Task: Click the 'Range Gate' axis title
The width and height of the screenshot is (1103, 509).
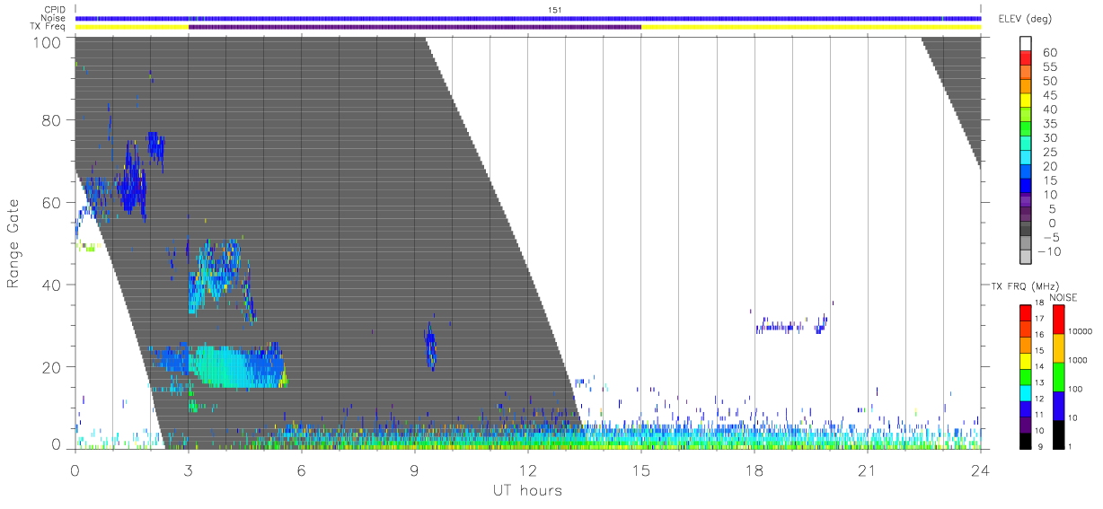Action: click(x=13, y=244)
